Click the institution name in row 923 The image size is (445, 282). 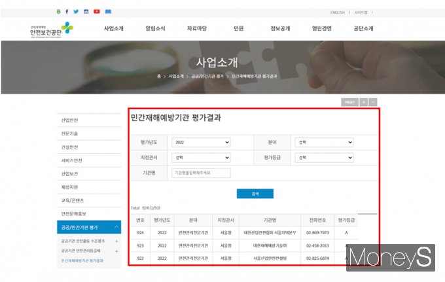click(x=270, y=245)
